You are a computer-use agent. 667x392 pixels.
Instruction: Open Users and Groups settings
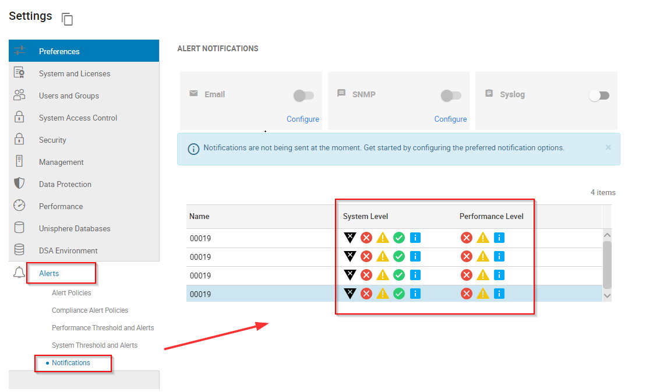(x=84, y=96)
